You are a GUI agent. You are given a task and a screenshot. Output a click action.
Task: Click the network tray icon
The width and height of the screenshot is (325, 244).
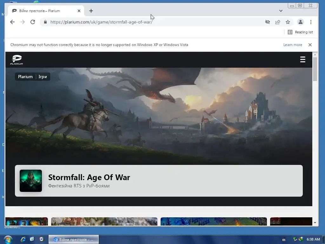(x=295, y=239)
